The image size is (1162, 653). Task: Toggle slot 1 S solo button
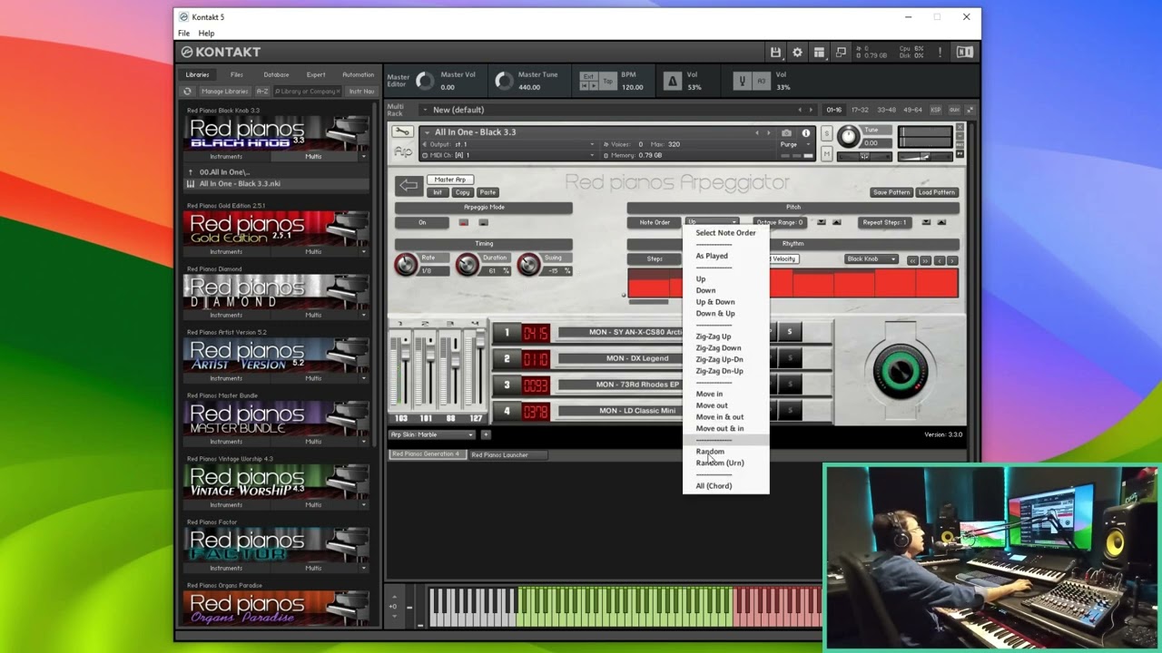click(789, 332)
